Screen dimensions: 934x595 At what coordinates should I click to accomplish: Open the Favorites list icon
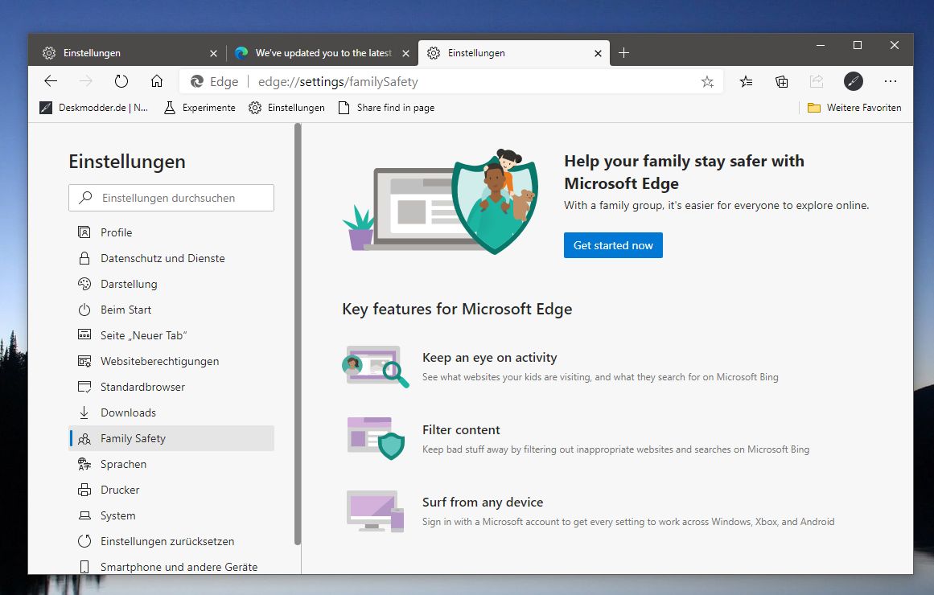tap(746, 81)
